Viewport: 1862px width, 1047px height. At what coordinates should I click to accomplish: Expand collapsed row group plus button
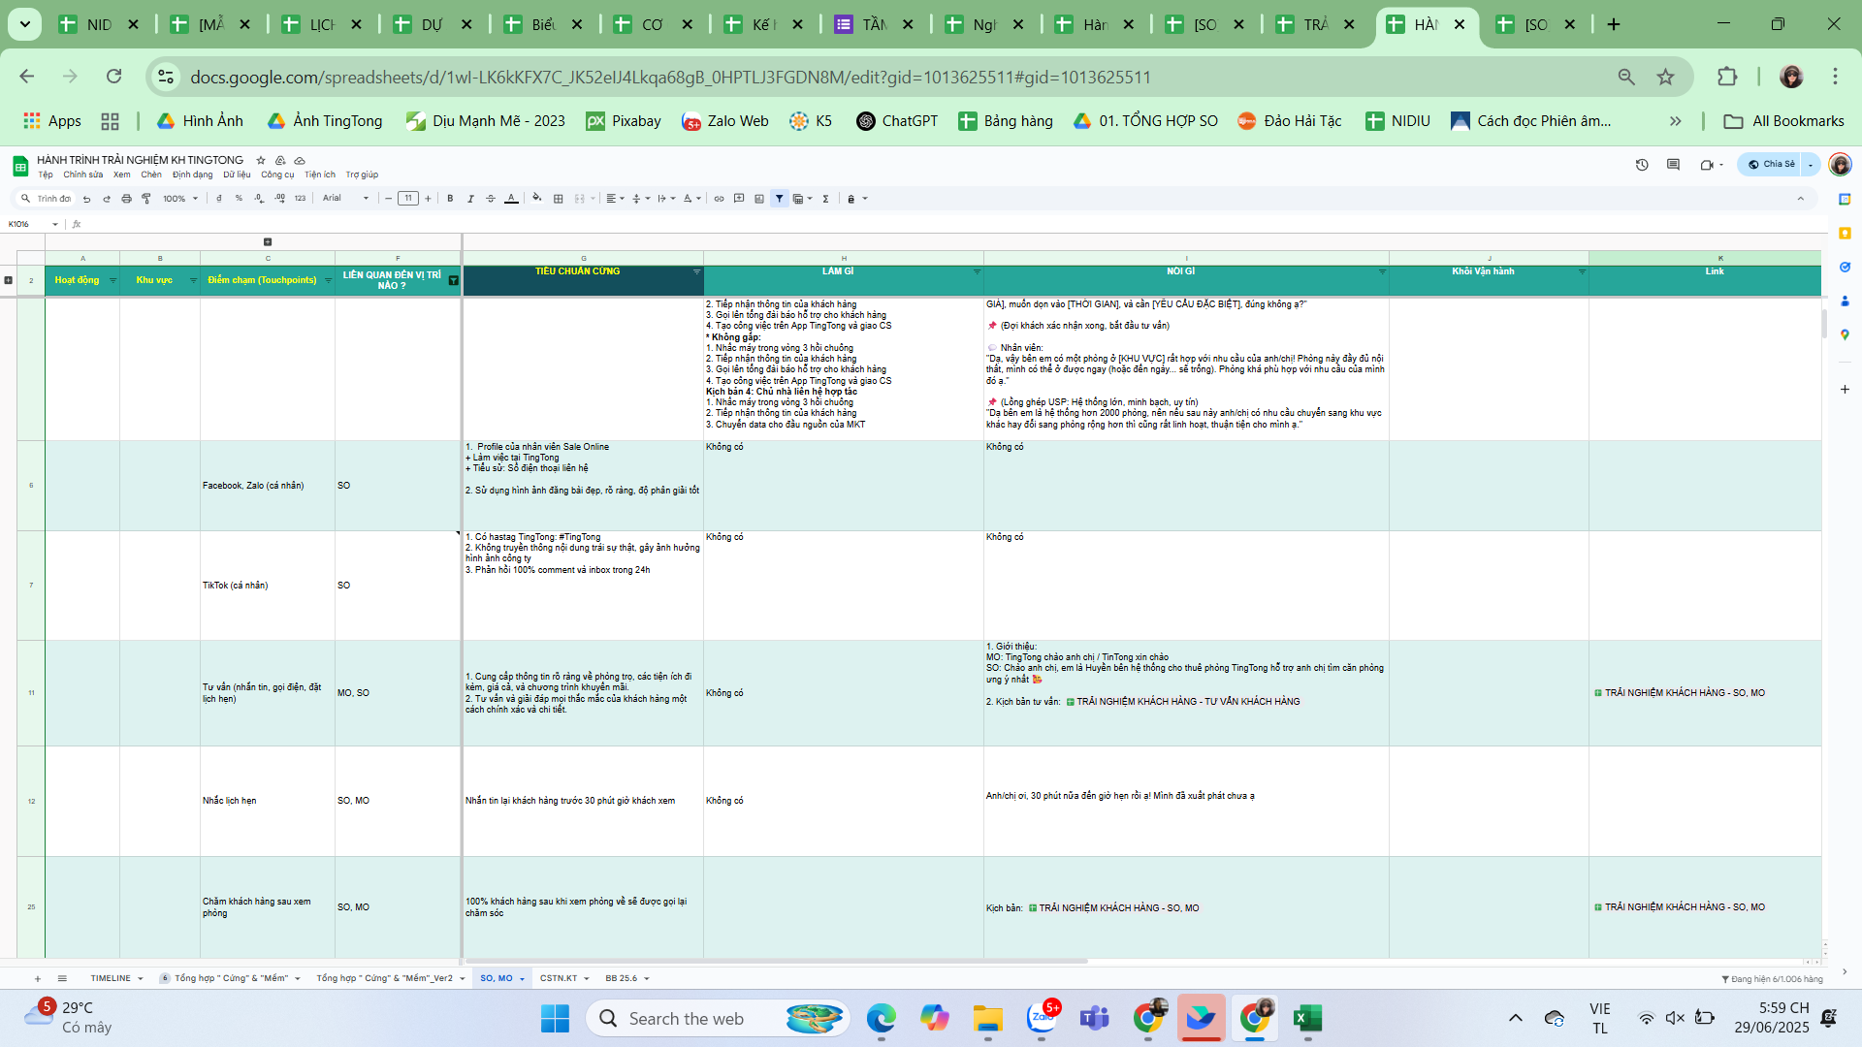[9, 280]
